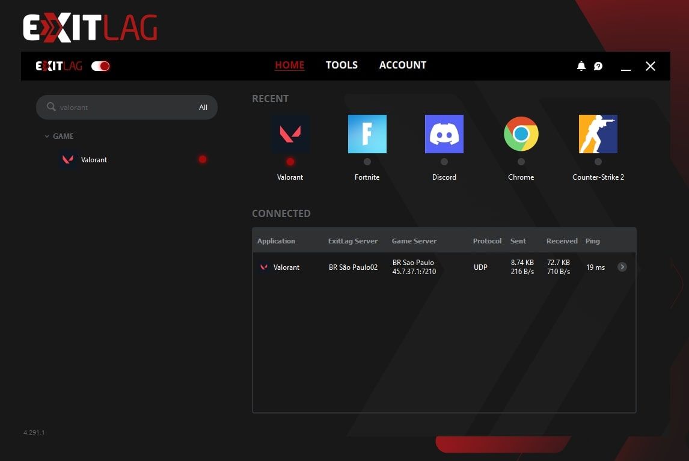Screen dimensions: 689x461
Task: Click the Discord icon in Recent
Action: pyautogui.click(x=444, y=134)
